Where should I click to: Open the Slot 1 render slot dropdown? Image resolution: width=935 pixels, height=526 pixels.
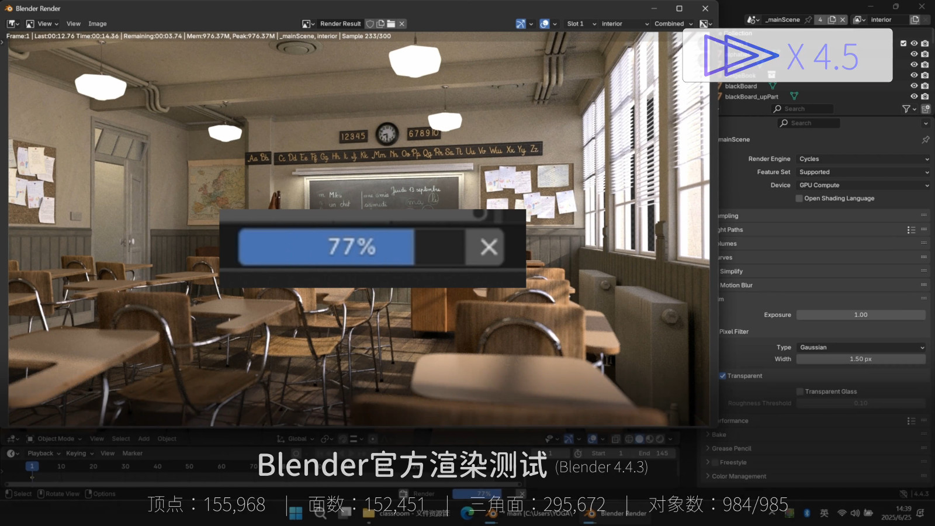(x=581, y=24)
